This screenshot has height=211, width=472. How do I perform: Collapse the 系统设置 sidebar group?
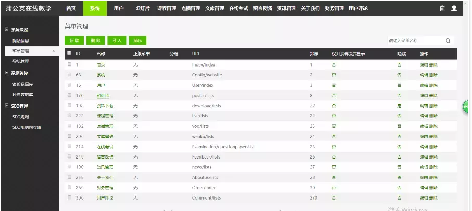7,30
